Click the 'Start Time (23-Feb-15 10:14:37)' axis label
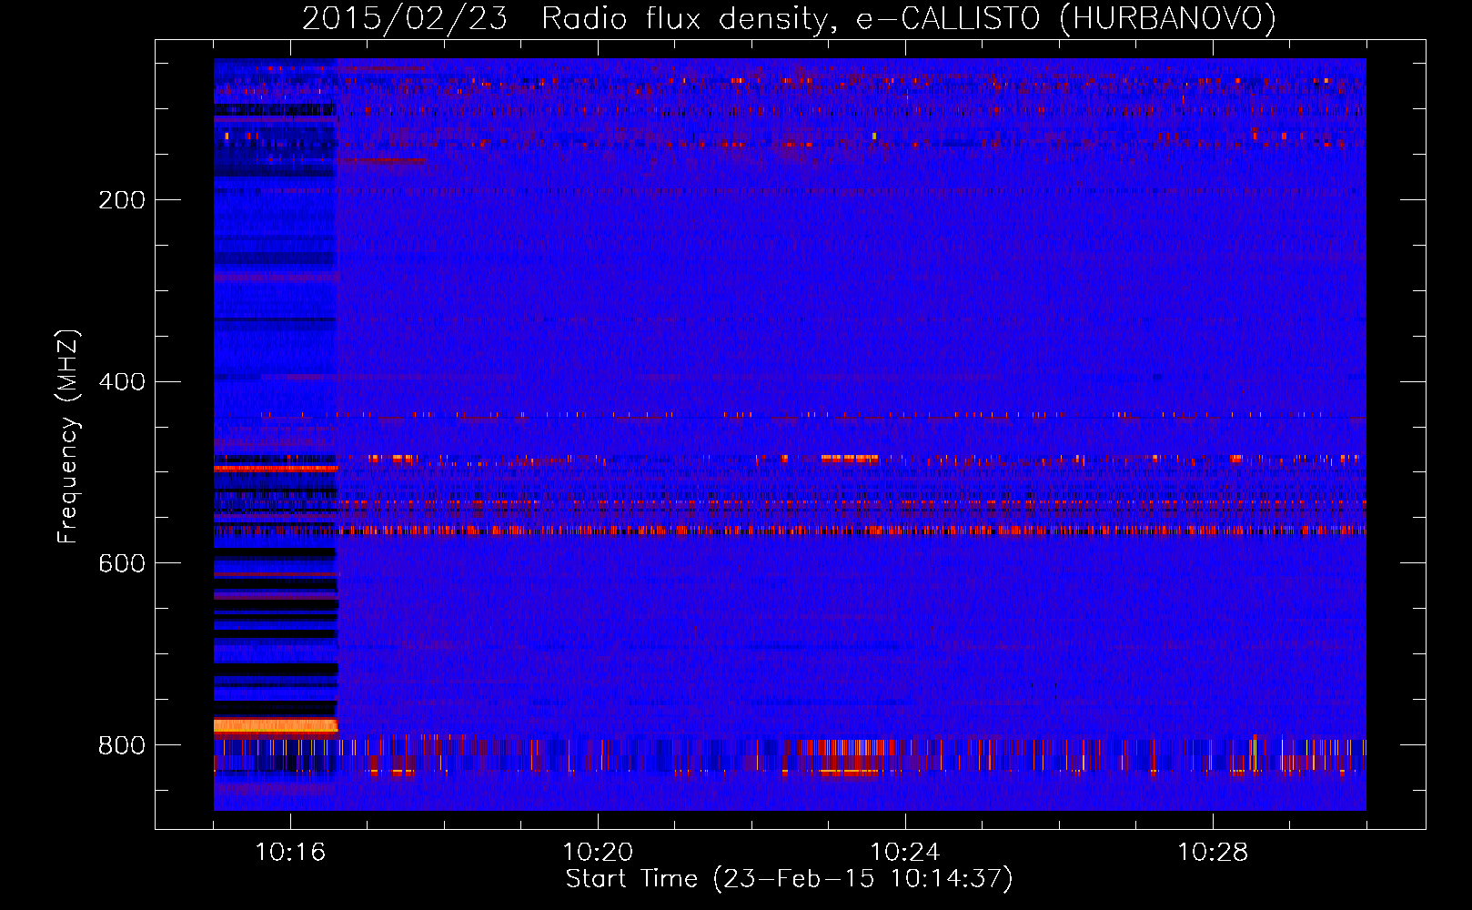Image resolution: width=1472 pixels, height=910 pixels. [789, 879]
